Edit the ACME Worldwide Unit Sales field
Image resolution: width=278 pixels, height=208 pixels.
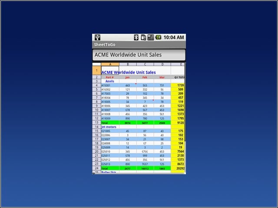click(139, 55)
